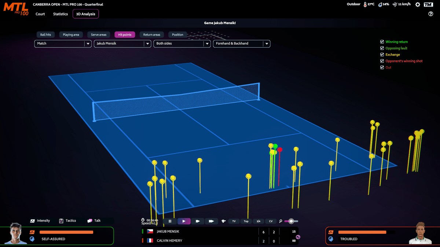Click the pink serving ball indicator
The height and width of the screenshot is (247, 440).
[298, 237]
